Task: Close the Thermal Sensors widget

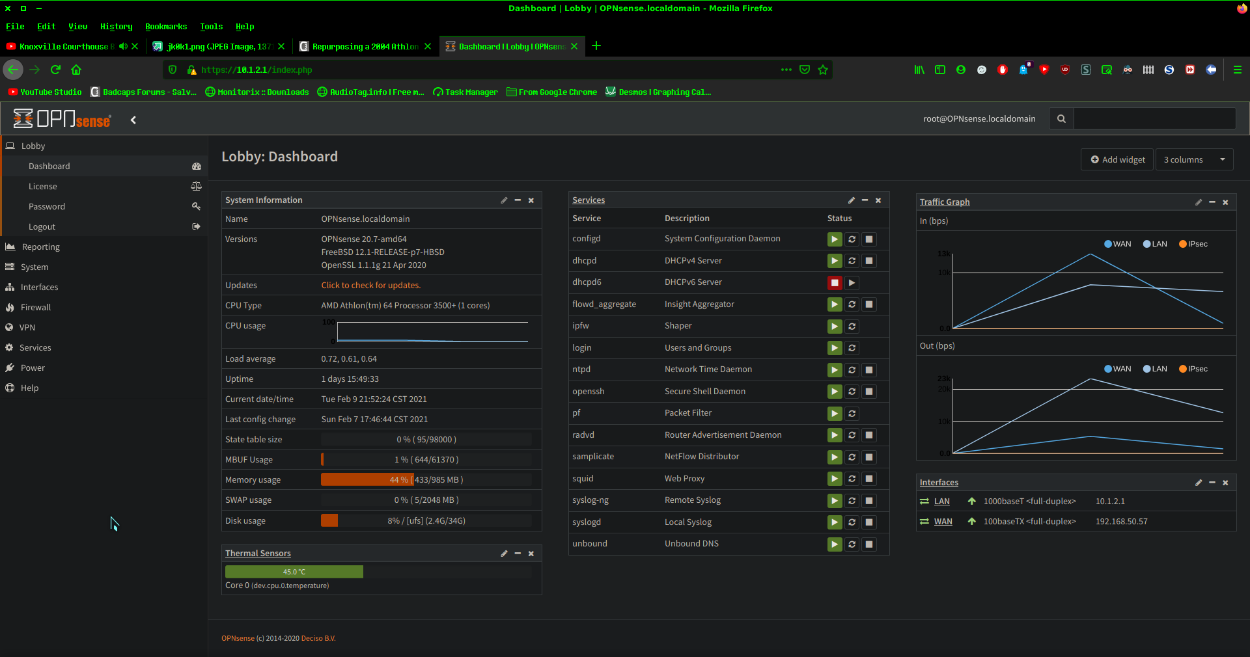Action: click(x=531, y=554)
